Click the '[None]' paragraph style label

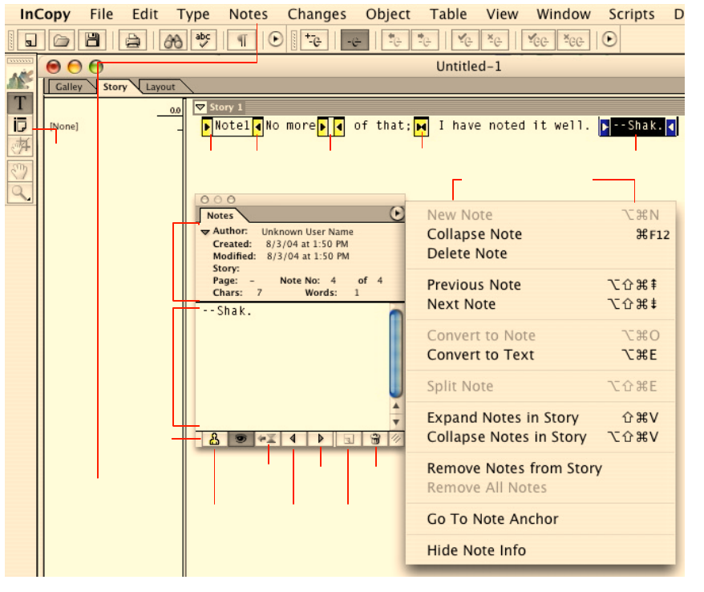tap(64, 126)
